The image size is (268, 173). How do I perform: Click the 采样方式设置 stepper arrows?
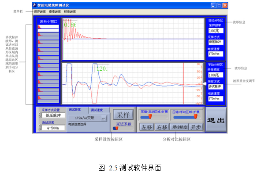(x=40, y=115)
